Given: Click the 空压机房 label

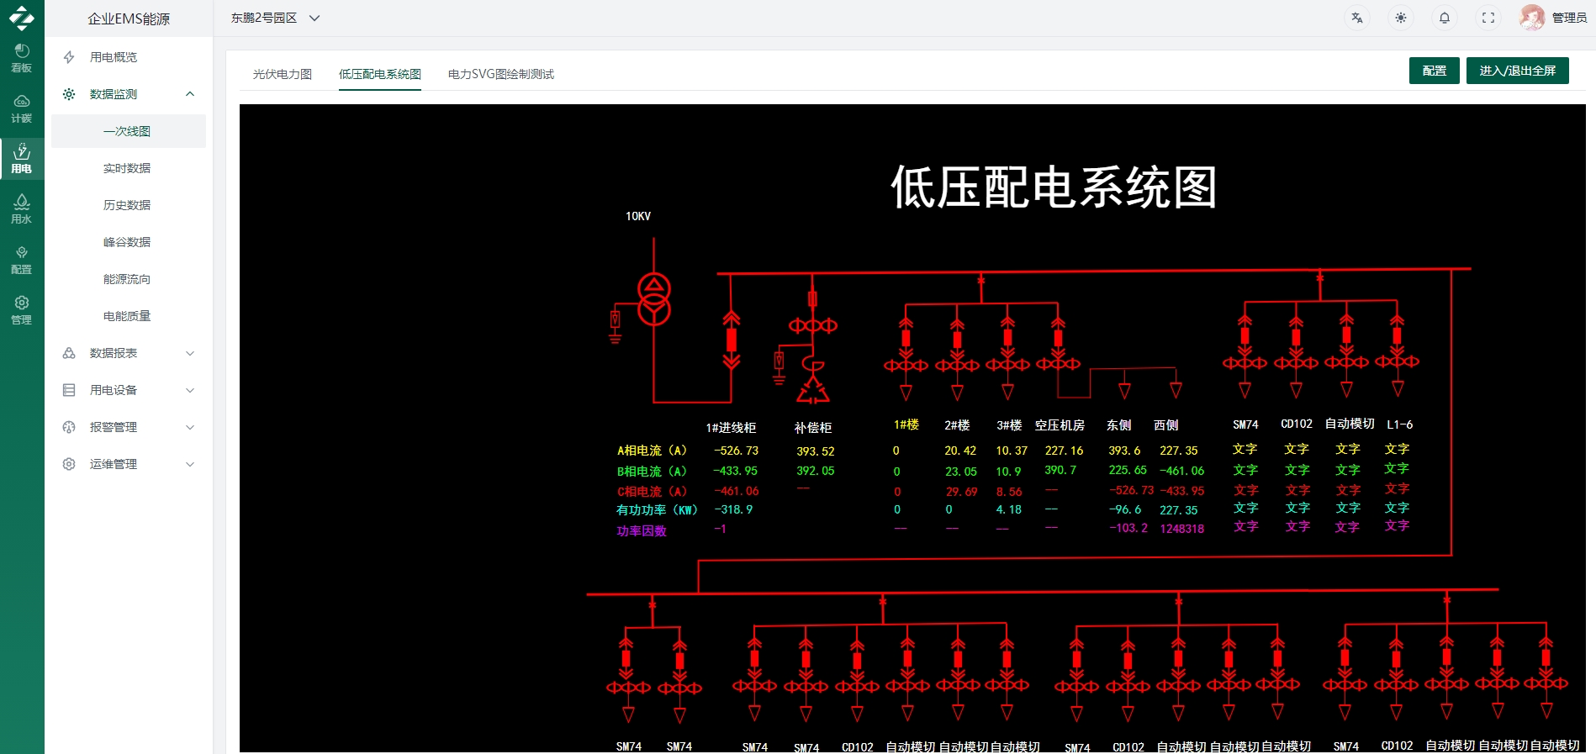Looking at the screenshot, I should click(x=1060, y=425).
